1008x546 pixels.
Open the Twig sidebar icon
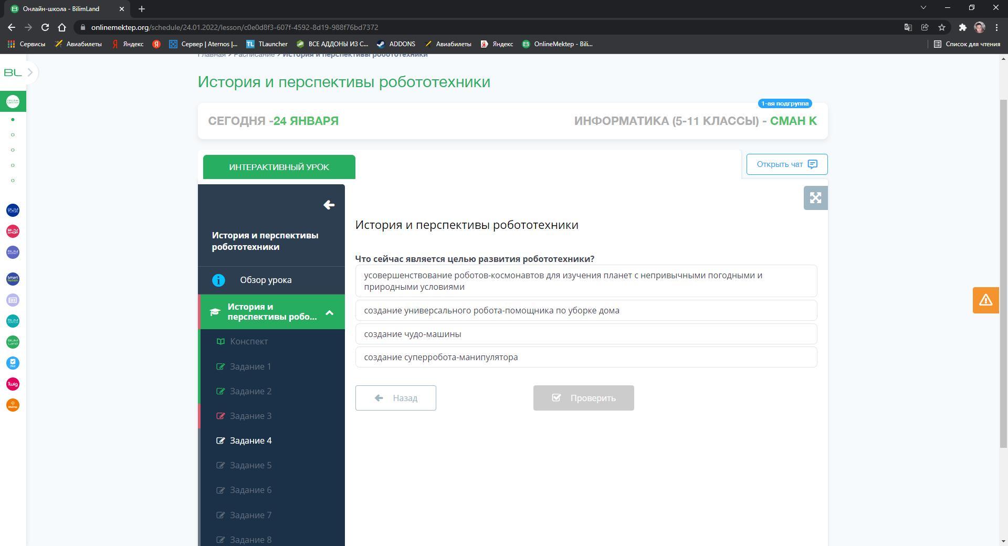coord(13,384)
